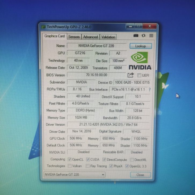Toggle the DirectML checkbox
The width and height of the screenshot is (195, 195).
pos(132,160)
